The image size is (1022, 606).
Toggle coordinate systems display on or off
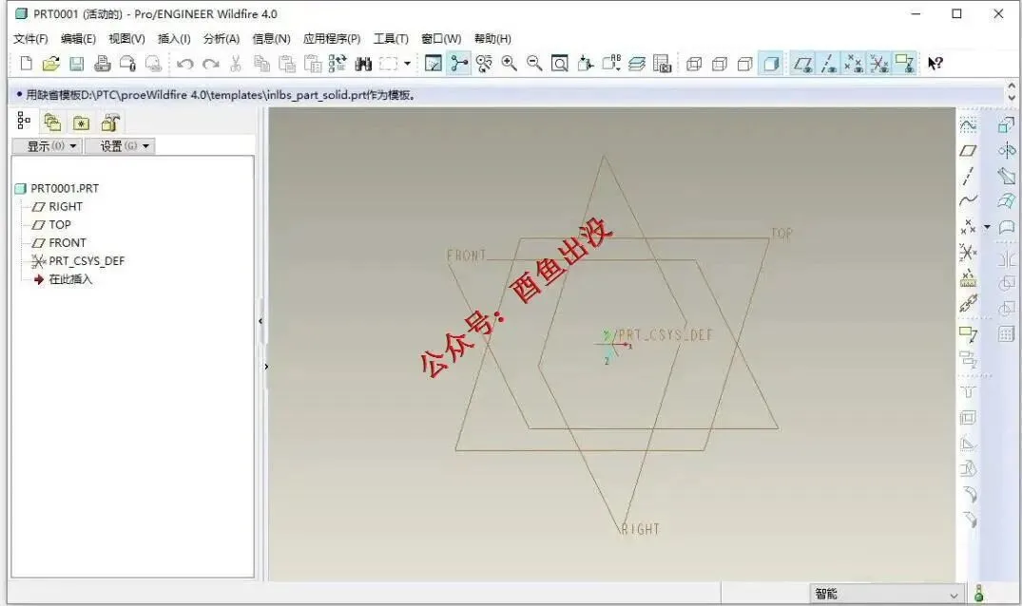pyautogui.click(x=878, y=63)
